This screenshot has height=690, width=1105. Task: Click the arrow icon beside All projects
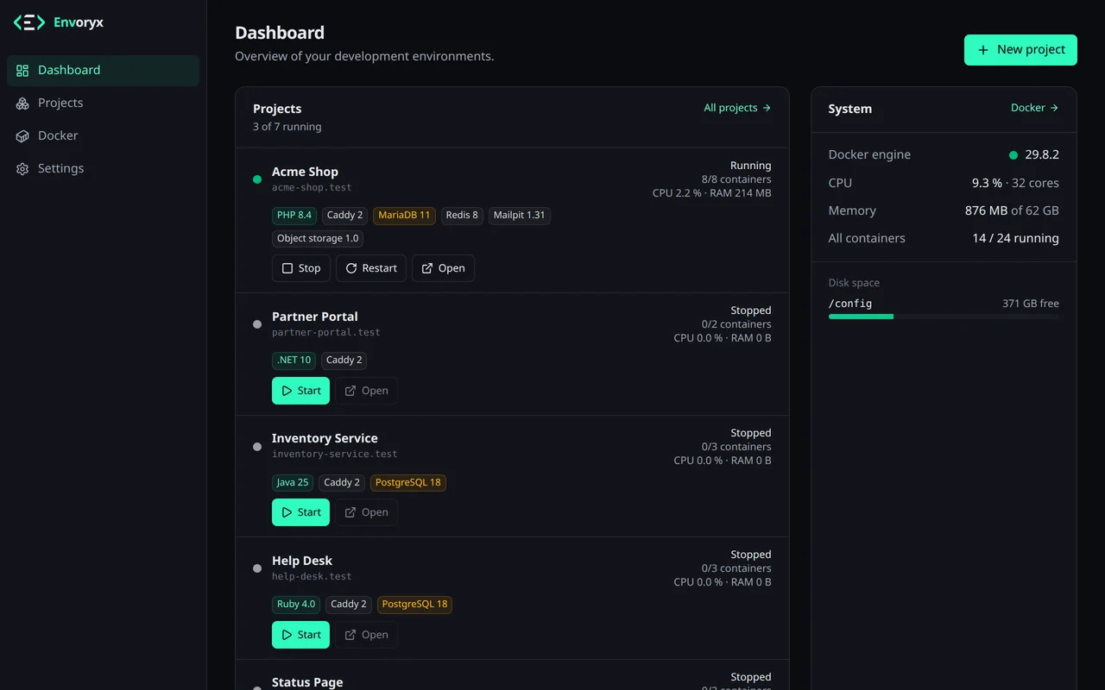tap(767, 108)
